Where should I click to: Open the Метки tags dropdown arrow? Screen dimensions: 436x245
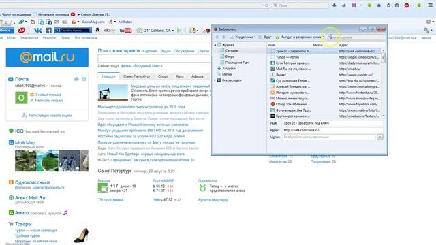click(380, 137)
